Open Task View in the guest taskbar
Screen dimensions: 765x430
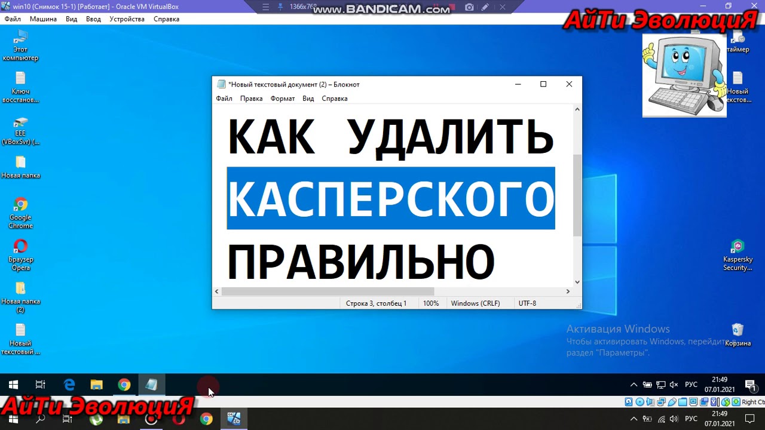click(40, 385)
